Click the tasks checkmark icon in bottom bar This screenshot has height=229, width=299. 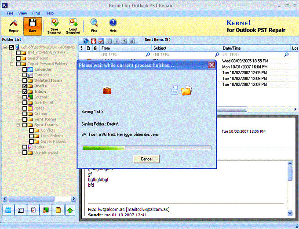pos(33,210)
